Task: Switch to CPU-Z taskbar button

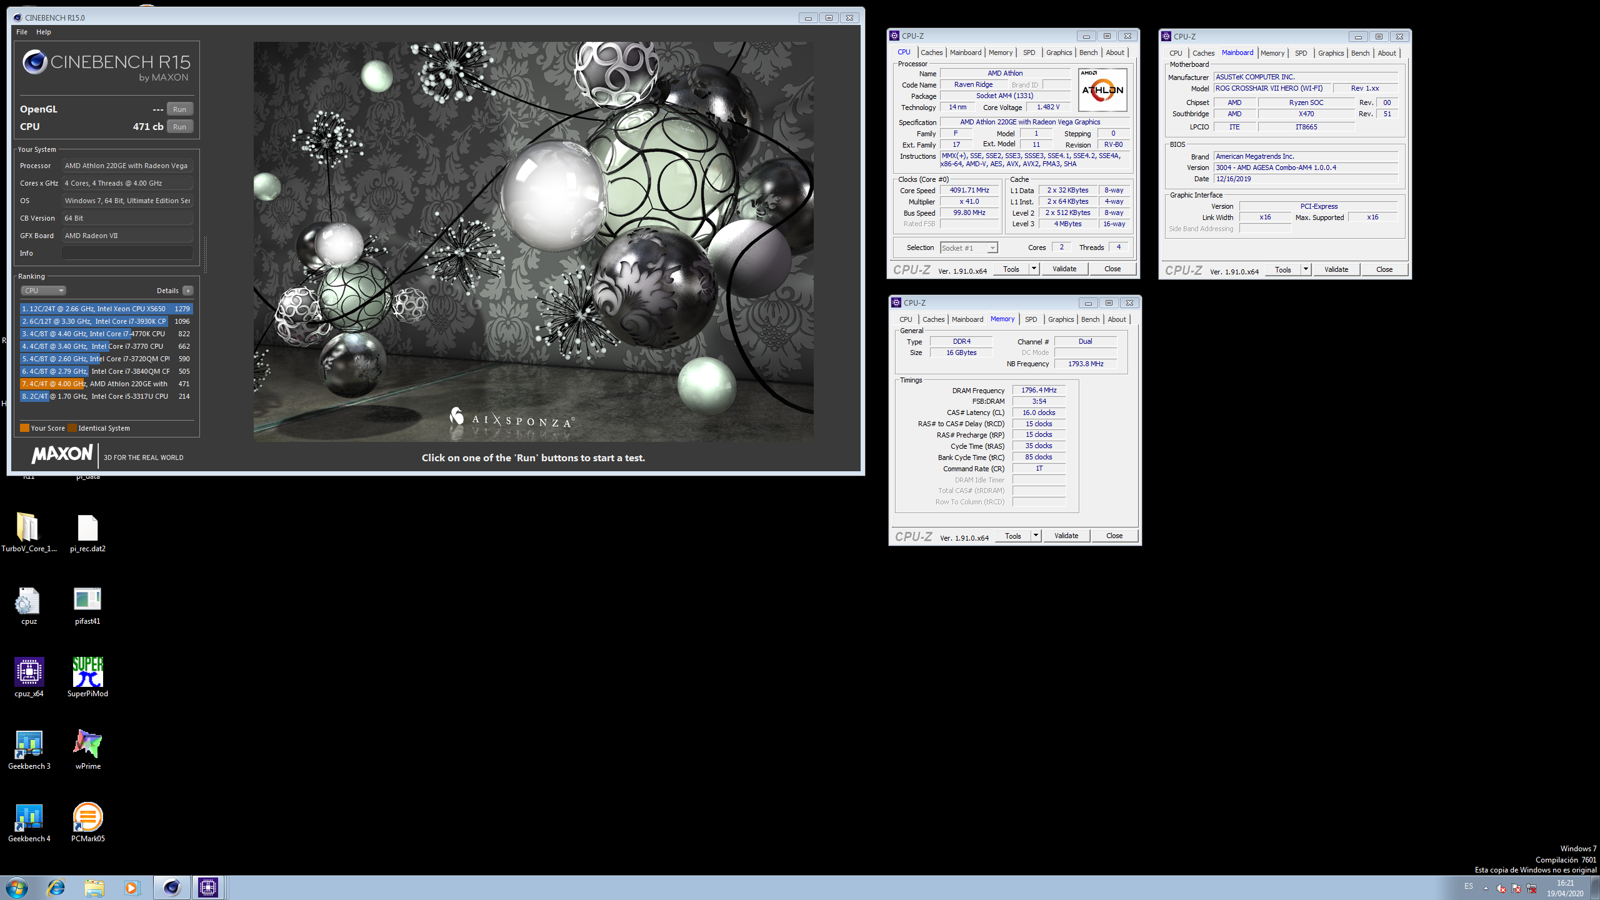Action: [x=208, y=887]
